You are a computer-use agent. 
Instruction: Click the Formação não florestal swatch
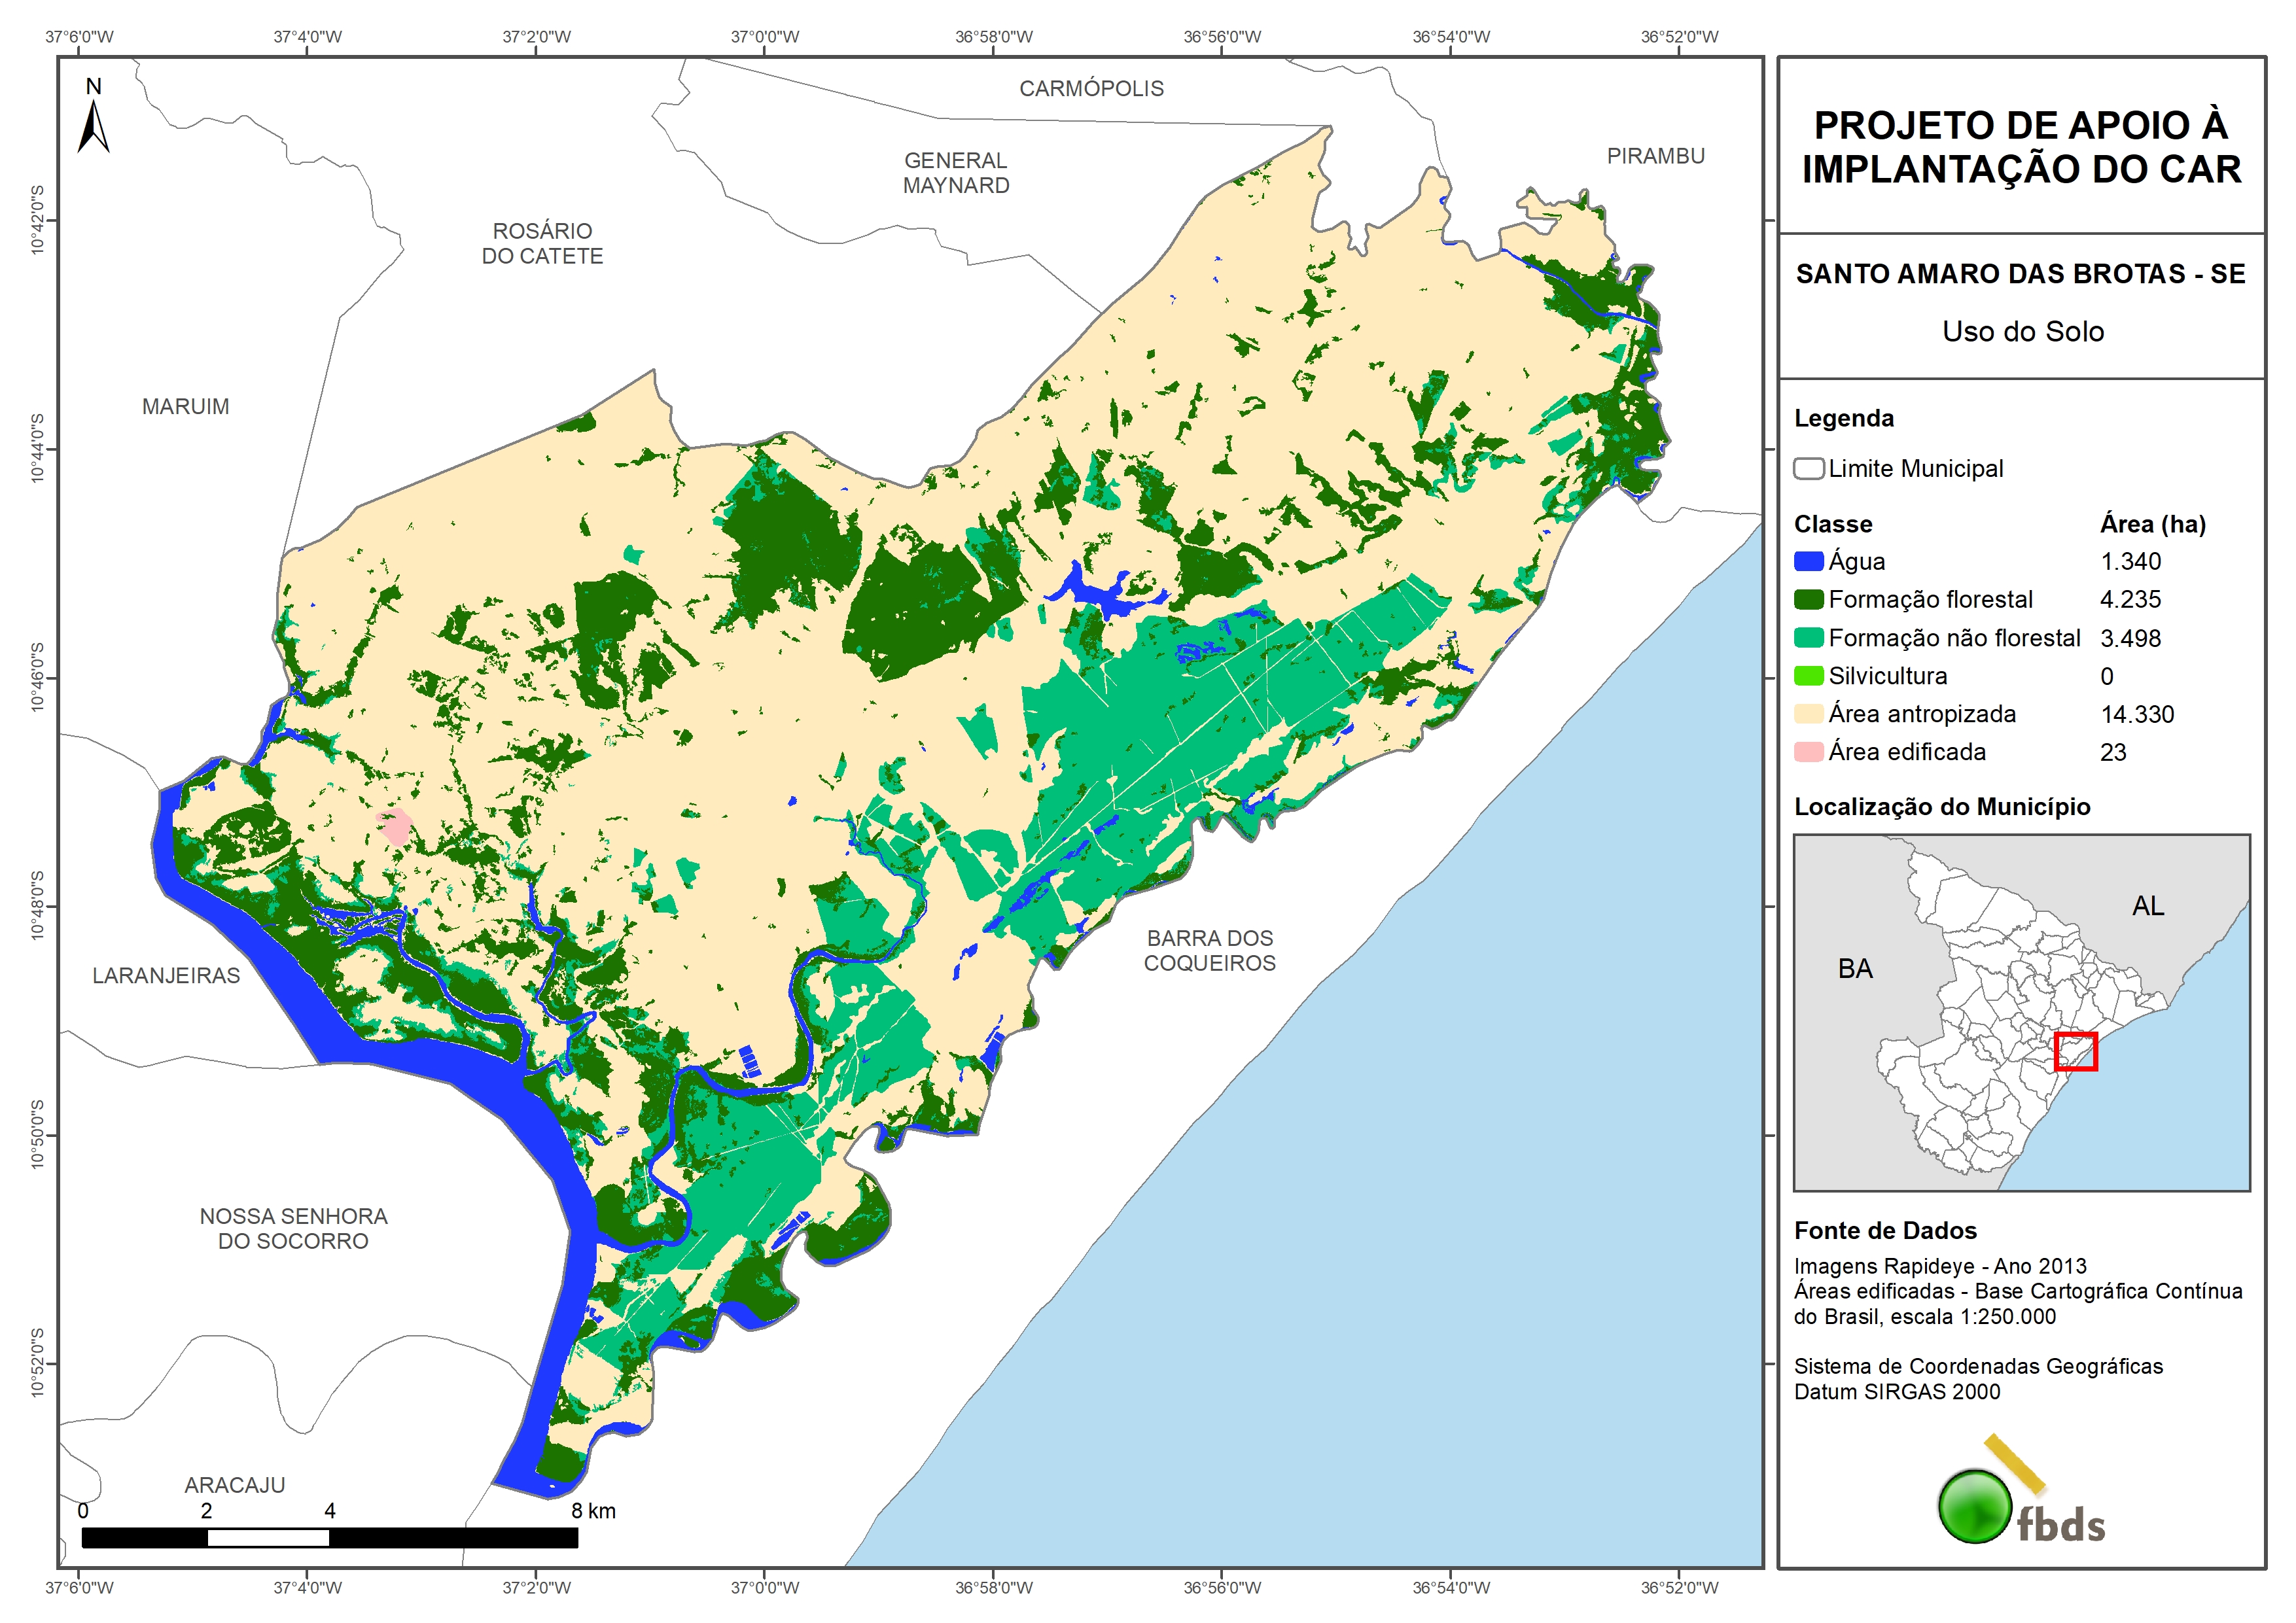(1808, 638)
